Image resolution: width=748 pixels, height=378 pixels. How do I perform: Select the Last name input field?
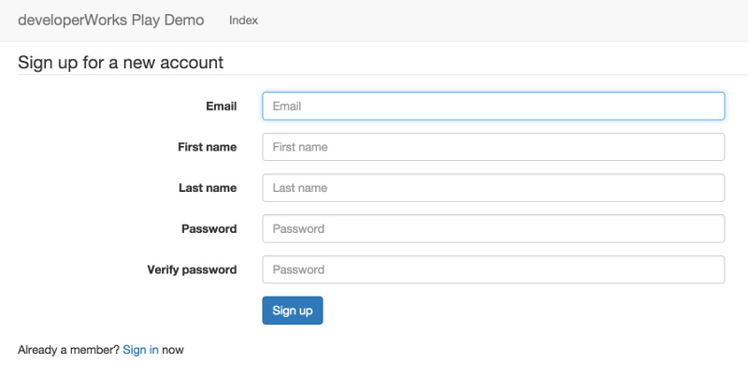pyautogui.click(x=493, y=188)
